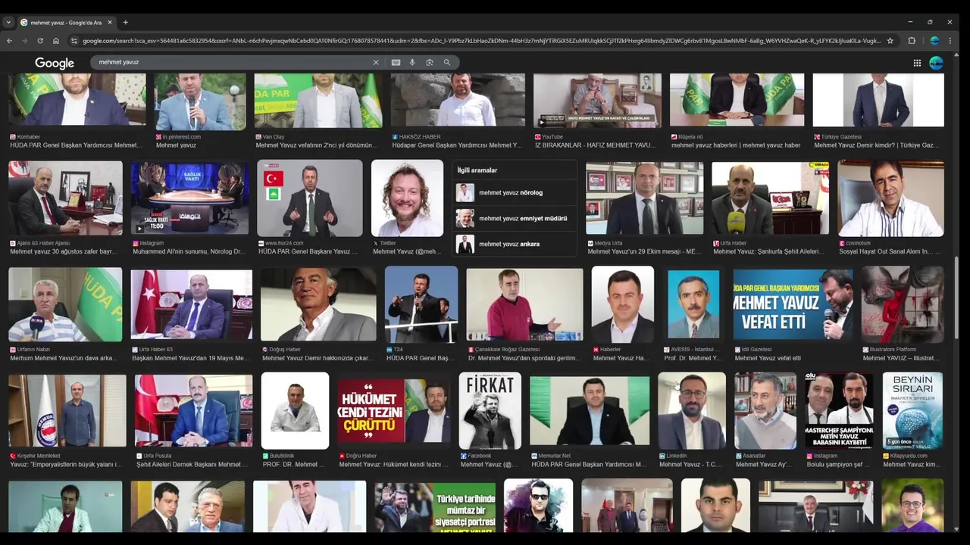Select the 'mehmet yavuz - Google'da Ara' tab
Viewport: 970px width, 545px height.
(66, 22)
